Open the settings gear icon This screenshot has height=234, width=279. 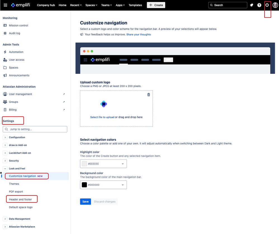[267, 5]
